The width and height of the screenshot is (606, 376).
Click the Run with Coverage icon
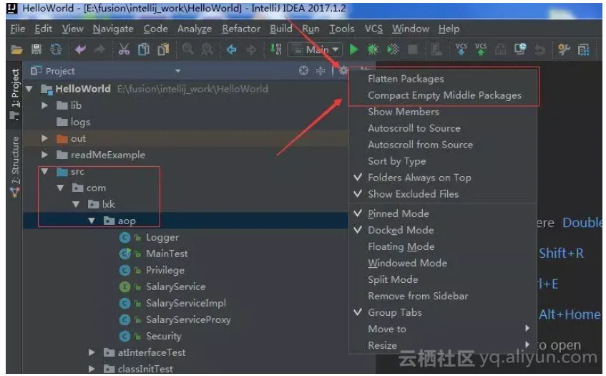393,49
